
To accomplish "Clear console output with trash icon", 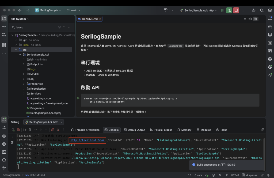I will coord(12,142).
